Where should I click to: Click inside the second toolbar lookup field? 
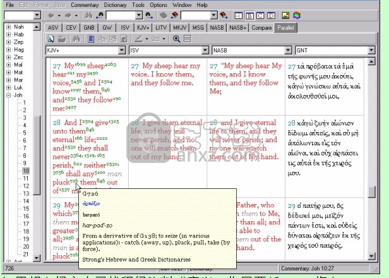point(196,16)
